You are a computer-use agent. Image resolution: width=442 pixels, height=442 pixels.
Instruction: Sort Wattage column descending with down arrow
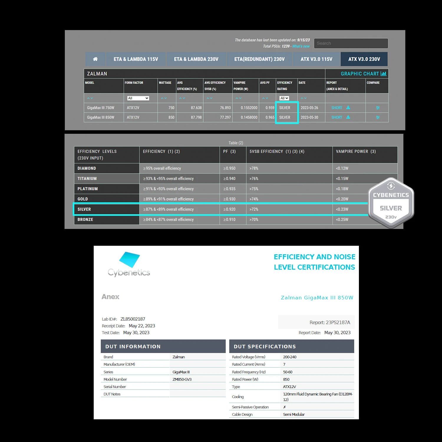166,98
